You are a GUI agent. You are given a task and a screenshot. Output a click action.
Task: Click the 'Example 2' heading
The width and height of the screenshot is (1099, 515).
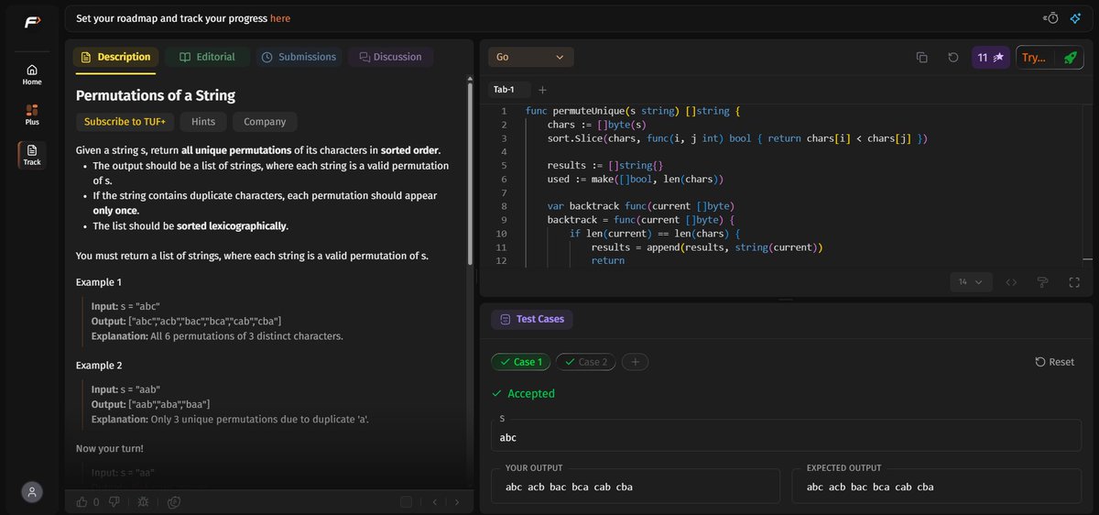click(99, 366)
